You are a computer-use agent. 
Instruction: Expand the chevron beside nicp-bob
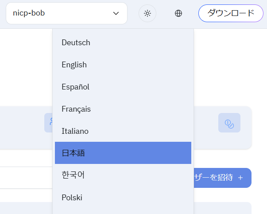(x=116, y=13)
